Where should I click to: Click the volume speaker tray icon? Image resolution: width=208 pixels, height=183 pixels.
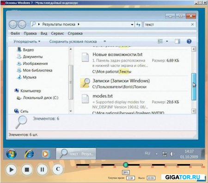click(172, 154)
